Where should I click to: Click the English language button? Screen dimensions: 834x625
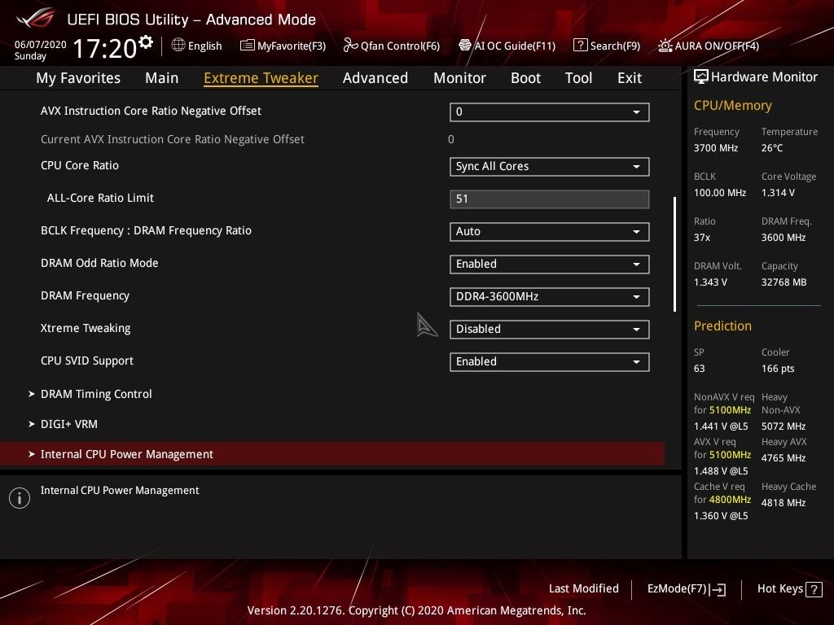click(x=204, y=46)
